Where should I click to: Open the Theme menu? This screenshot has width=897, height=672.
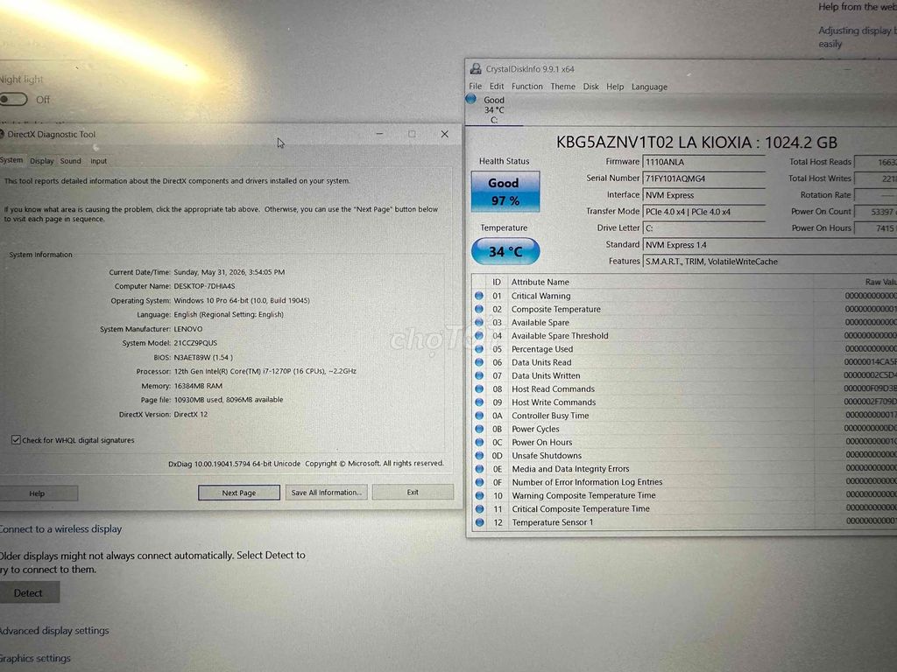tap(563, 87)
